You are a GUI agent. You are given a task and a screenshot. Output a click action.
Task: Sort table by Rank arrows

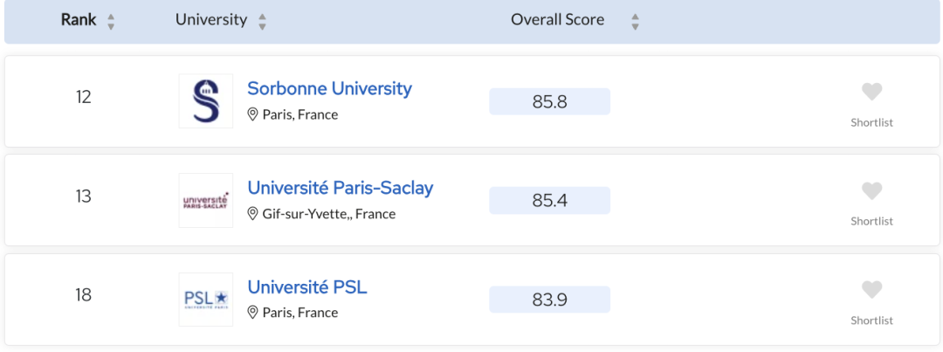(111, 22)
